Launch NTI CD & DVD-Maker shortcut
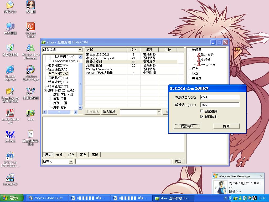The width and height of the screenshot is (269, 202). click(10, 160)
